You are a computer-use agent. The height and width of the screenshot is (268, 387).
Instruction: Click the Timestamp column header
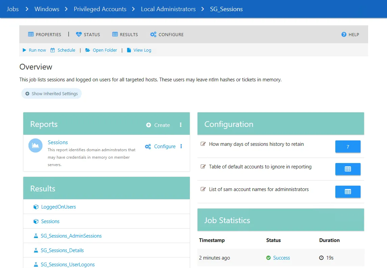point(212,240)
